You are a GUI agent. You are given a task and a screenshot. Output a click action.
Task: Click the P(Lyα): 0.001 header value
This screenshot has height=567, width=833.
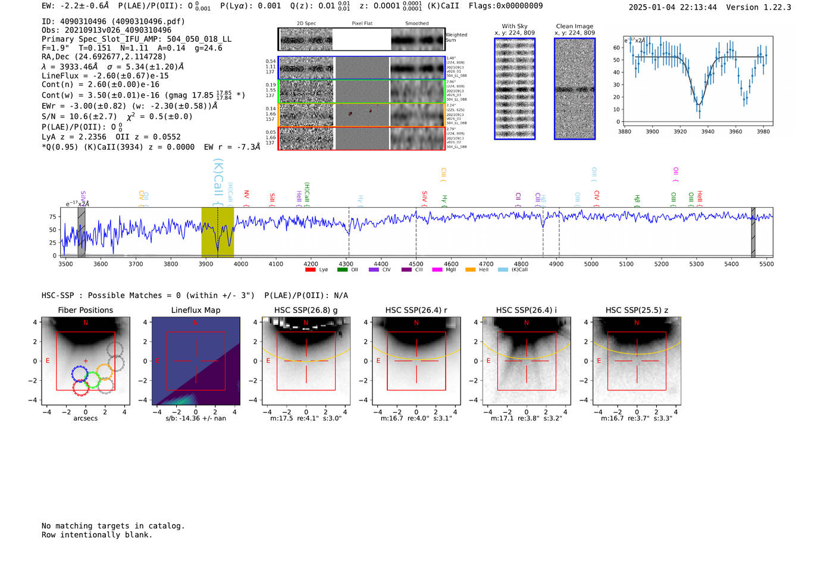[x=250, y=6]
